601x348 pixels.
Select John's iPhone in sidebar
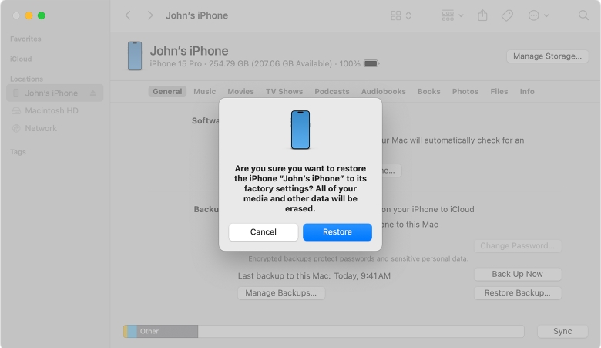[55, 93]
